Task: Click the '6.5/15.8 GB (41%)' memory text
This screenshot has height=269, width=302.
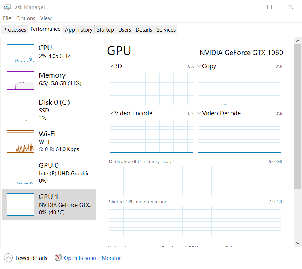Action: [x=60, y=83]
